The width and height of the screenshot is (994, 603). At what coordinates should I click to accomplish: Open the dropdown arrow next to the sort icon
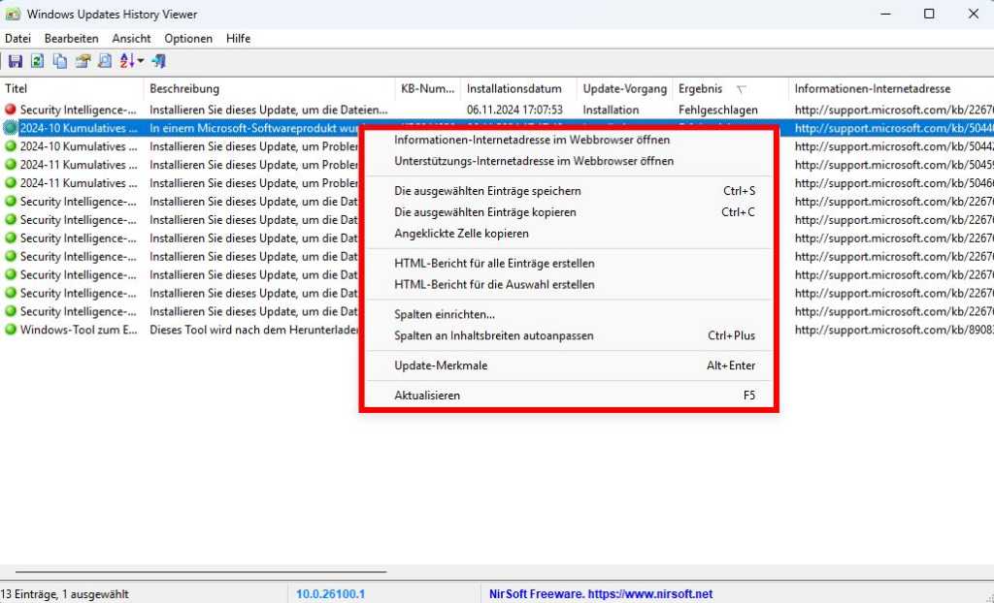140,61
